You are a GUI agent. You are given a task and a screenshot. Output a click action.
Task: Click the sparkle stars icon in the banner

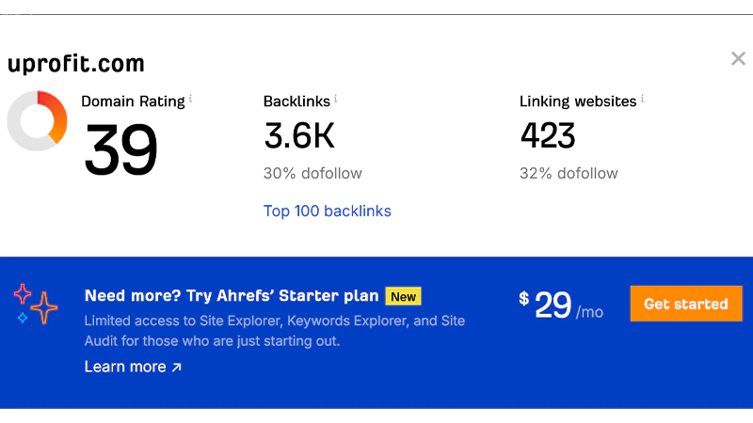(36, 304)
